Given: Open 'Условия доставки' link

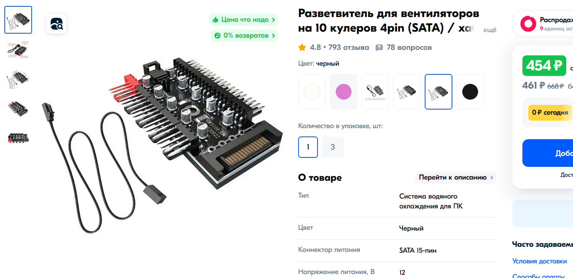Looking at the screenshot, I should pyautogui.click(x=539, y=261).
